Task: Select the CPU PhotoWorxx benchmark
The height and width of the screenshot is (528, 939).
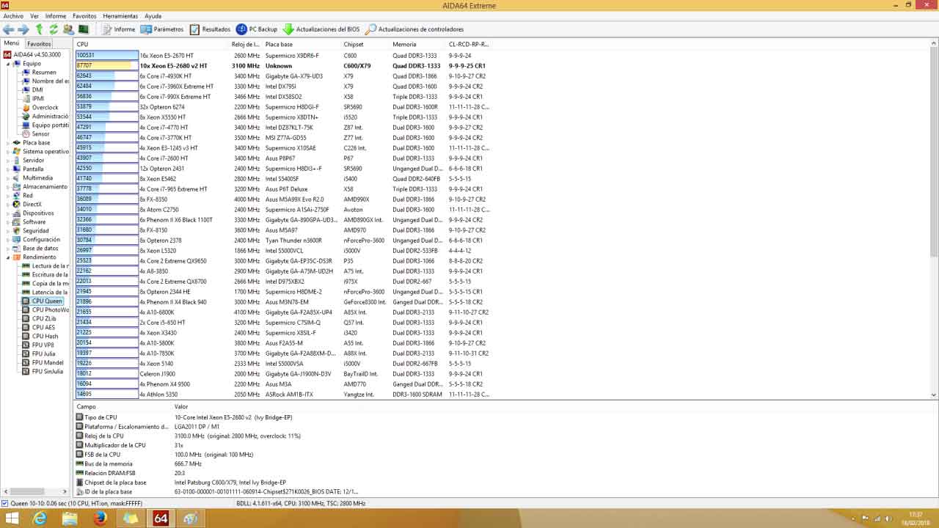Action: [50, 310]
